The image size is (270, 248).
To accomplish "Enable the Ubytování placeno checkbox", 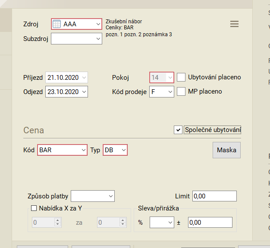I will click(181, 77).
